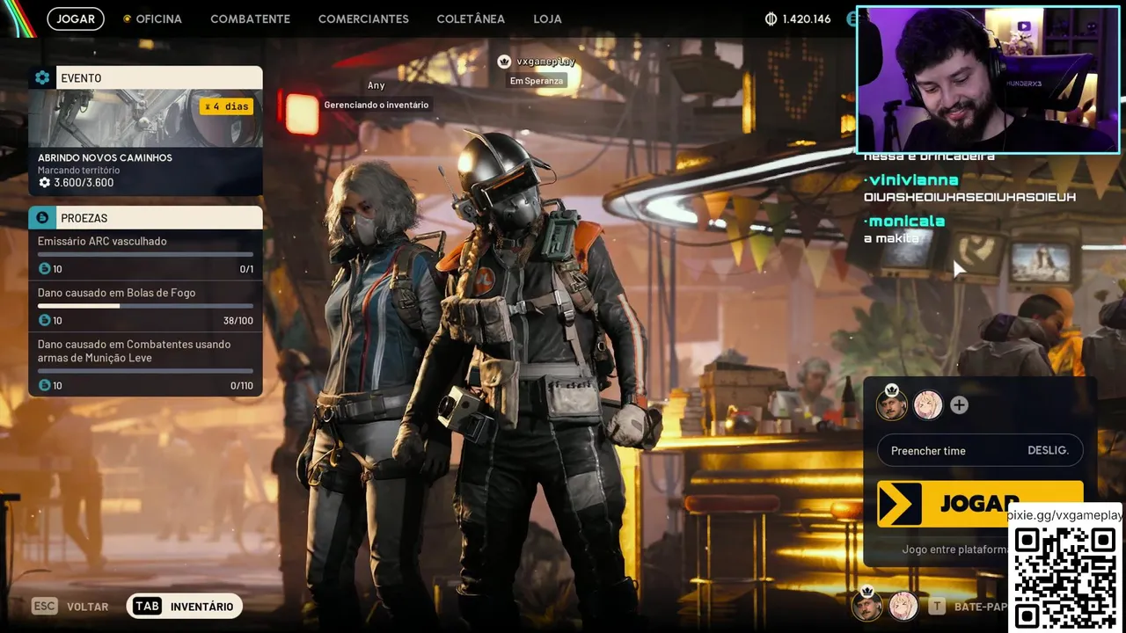Click leader avatar in bottom chat bar

pyautogui.click(x=867, y=606)
